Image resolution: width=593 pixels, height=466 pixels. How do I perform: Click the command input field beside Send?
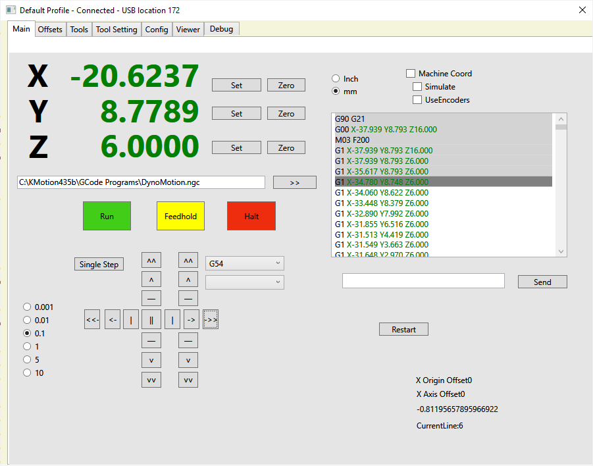point(423,281)
